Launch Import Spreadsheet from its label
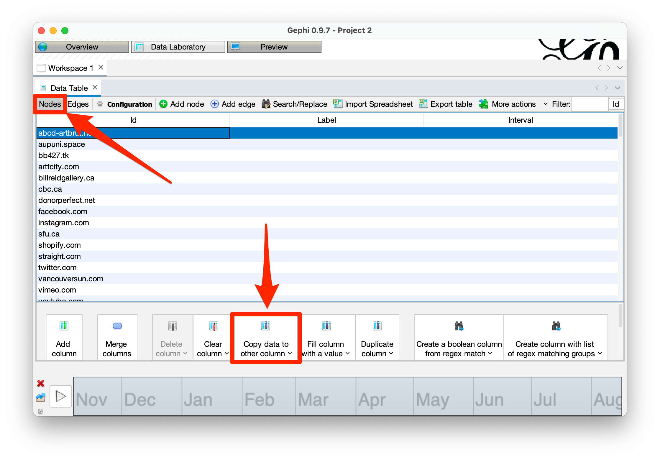Image resolution: width=660 pixels, height=460 pixels. tap(379, 104)
